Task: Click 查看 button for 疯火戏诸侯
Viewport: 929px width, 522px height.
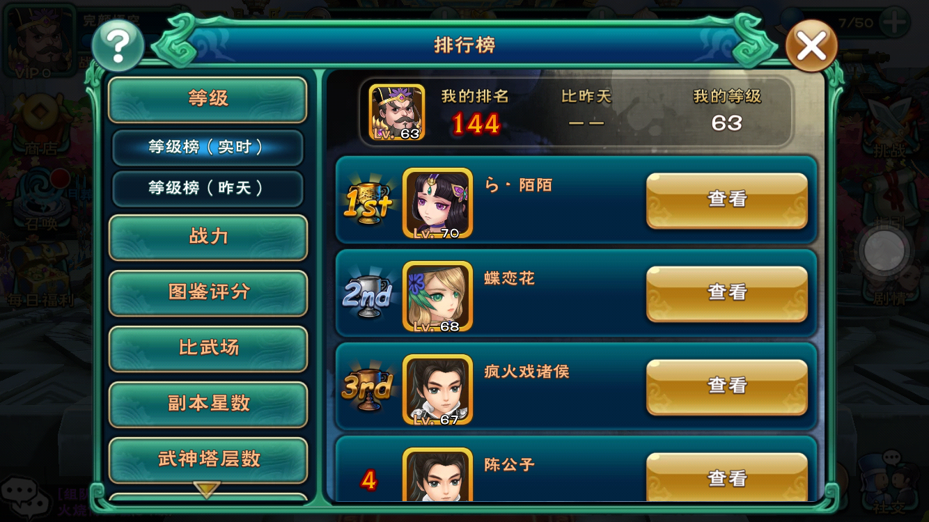Action: (x=727, y=387)
